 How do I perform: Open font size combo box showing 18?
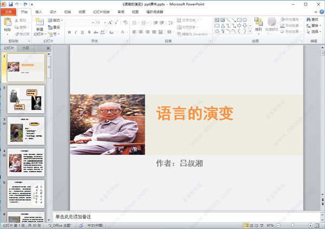101,22
